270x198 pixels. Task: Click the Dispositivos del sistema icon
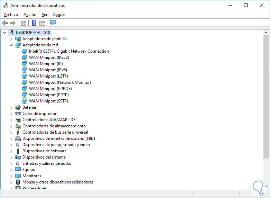(18, 157)
